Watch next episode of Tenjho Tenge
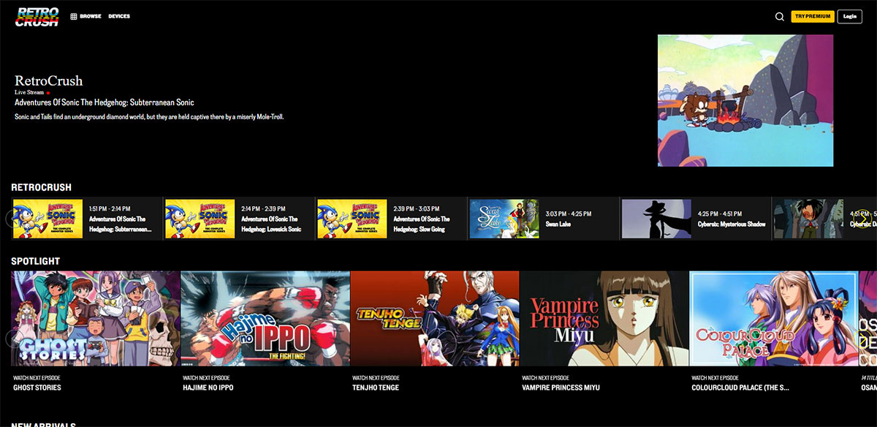The width and height of the screenshot is (877, 427). point(435,318)
